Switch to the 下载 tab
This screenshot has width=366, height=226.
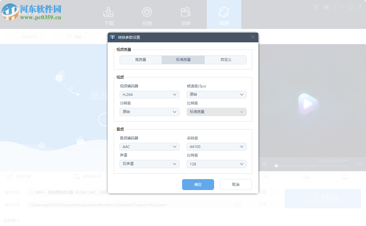[x=109, y=14]
